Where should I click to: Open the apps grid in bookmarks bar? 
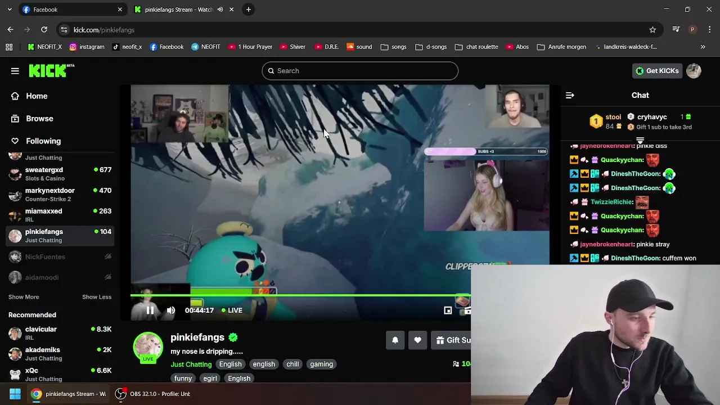pyautogui.click(x=9, y=47)
